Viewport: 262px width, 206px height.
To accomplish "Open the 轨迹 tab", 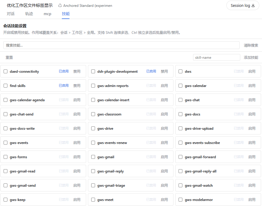I will tap(29, 14).
